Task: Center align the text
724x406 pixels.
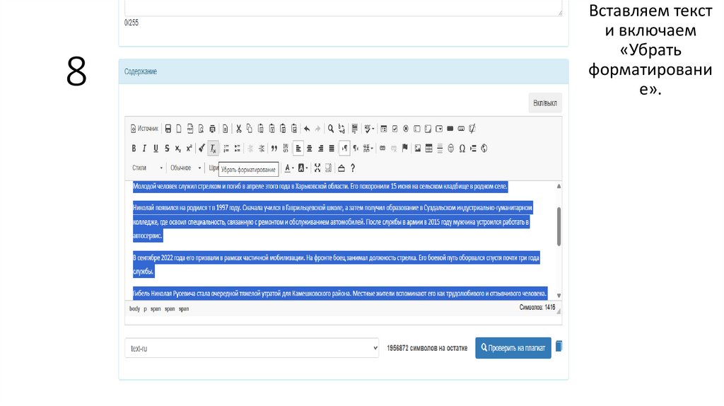Action: click(x=310, y=149)
